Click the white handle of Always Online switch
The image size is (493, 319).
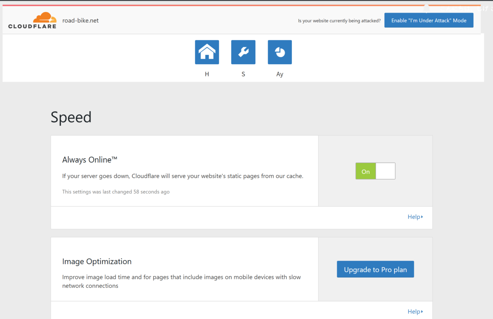(x=385, y=171)
